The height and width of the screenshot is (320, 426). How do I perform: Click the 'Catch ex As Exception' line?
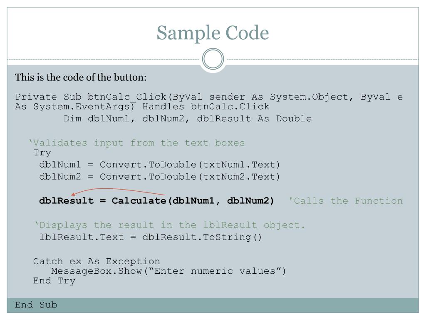coord(97,261)
